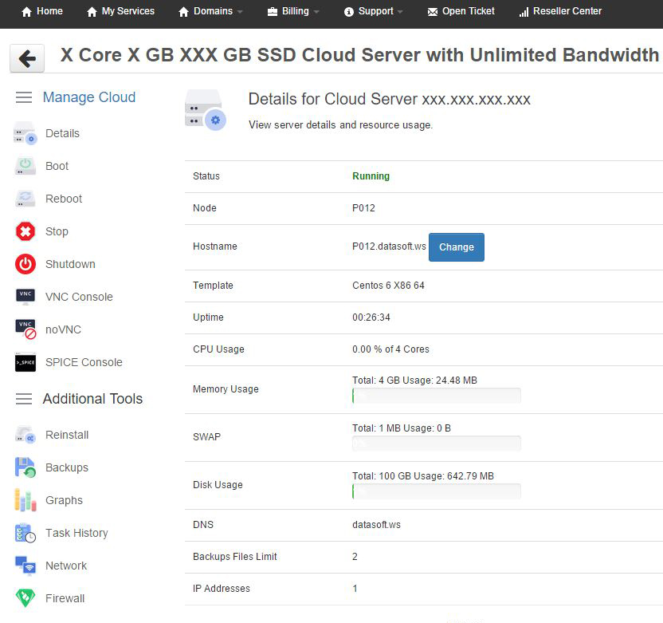Open the Graphs chart icon
The width and height of the screenshot is (663, 623).
click(25, 500)
